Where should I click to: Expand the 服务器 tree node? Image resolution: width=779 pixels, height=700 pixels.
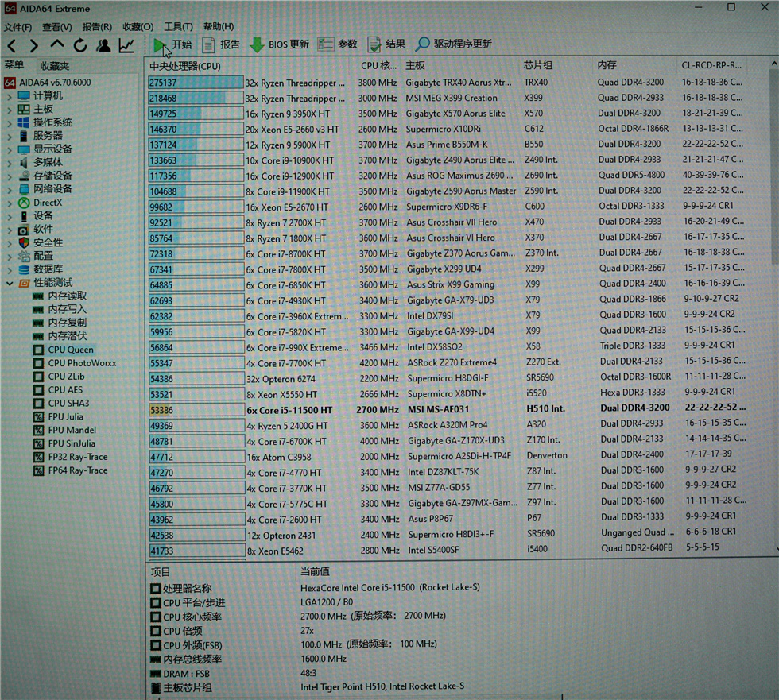point(10,136)
